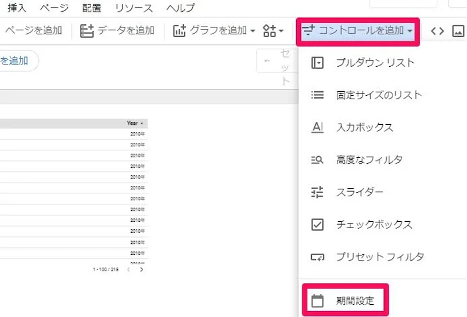Open the community visualizations icon dropdown
The image size is (467, 317).
coord(273,31)
